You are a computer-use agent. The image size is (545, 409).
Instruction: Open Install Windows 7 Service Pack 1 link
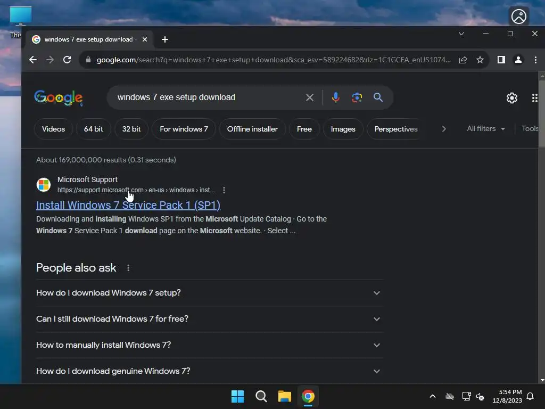[x=128, y=205]
